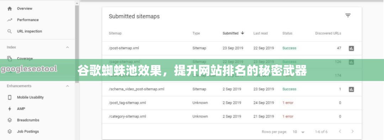384x140 pixels.
Task: Click Success status of schema_video_post-sitemap row
Action: (289, 89)
